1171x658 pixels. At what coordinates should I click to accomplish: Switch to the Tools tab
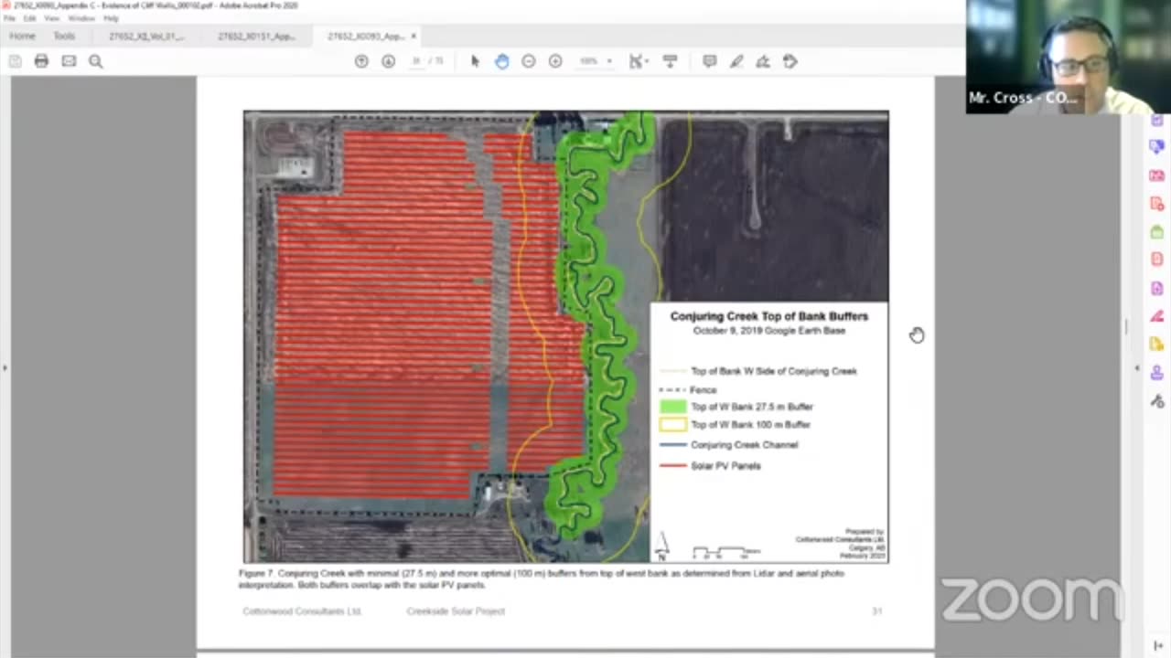(64, 37)
